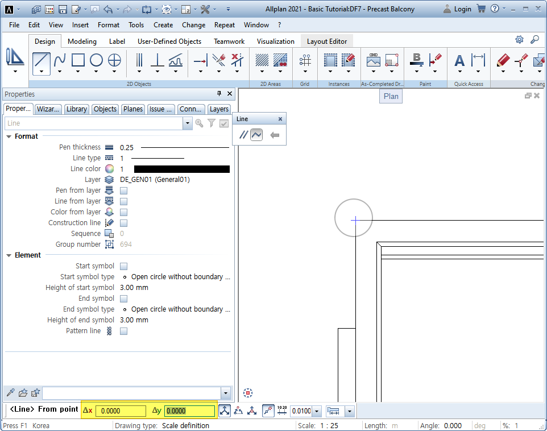The height and width of the screenshot is (431, 547).
Task: Open the shopping cart icon
Action: pyautogui.click(x=481, y=9)
